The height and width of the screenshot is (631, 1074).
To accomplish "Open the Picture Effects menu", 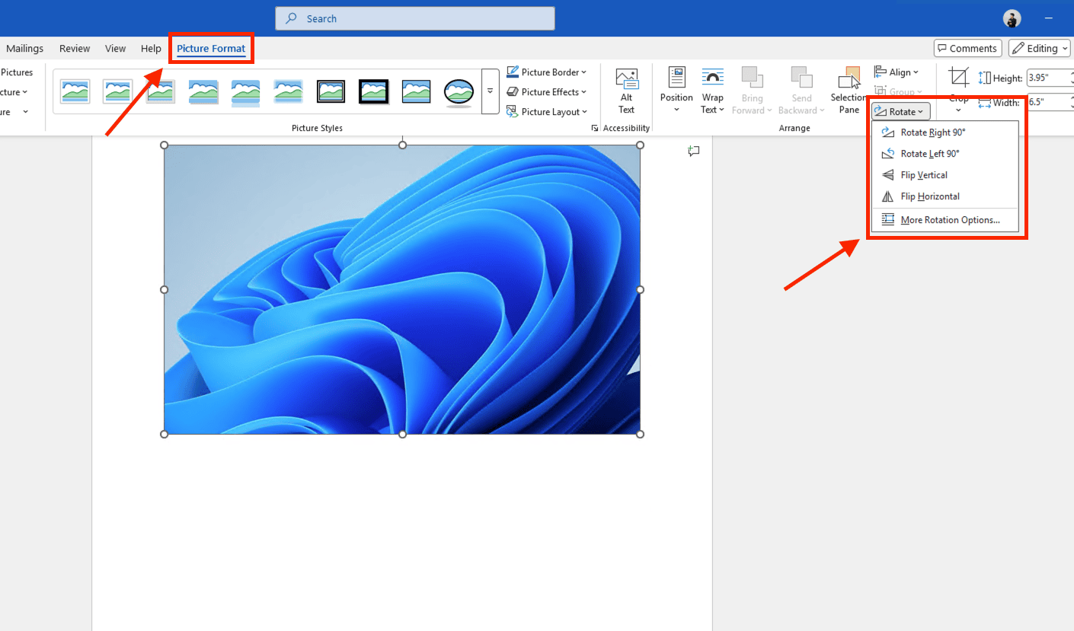I will point(547,91).
